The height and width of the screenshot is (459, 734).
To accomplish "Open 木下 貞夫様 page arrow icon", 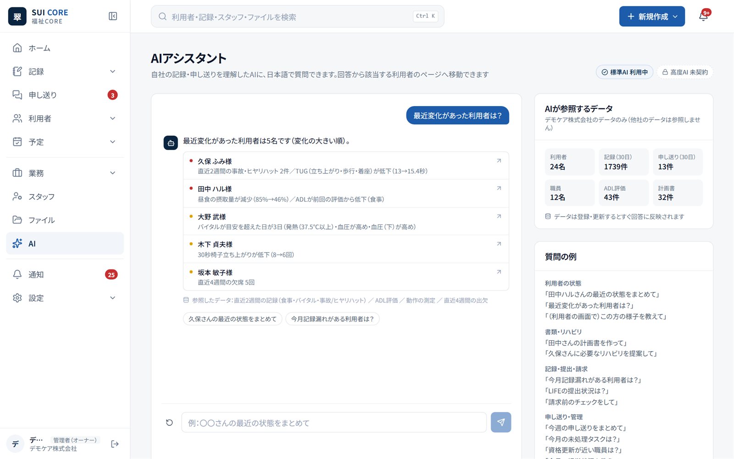I will pos(499,244).
